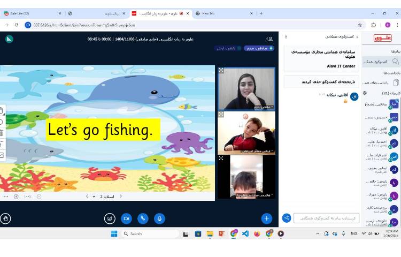This screenshot has width=401, height=257.
Task: Toggle the webcam sharing button
Action: pos(127,218)
